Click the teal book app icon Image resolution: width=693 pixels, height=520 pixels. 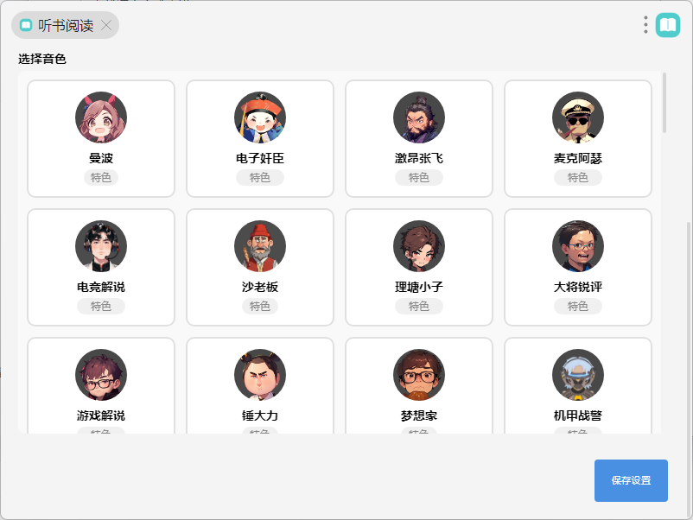[668, 25]
